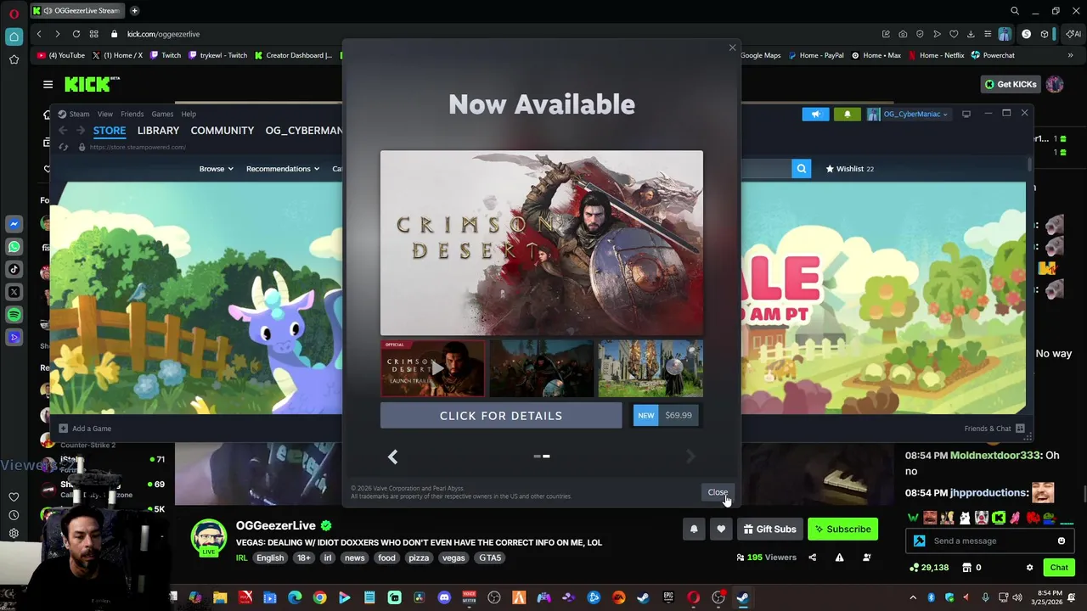Open new Opera tab plus button
1087x611 pixels.
pyautogui.click(x=134, y=11)
